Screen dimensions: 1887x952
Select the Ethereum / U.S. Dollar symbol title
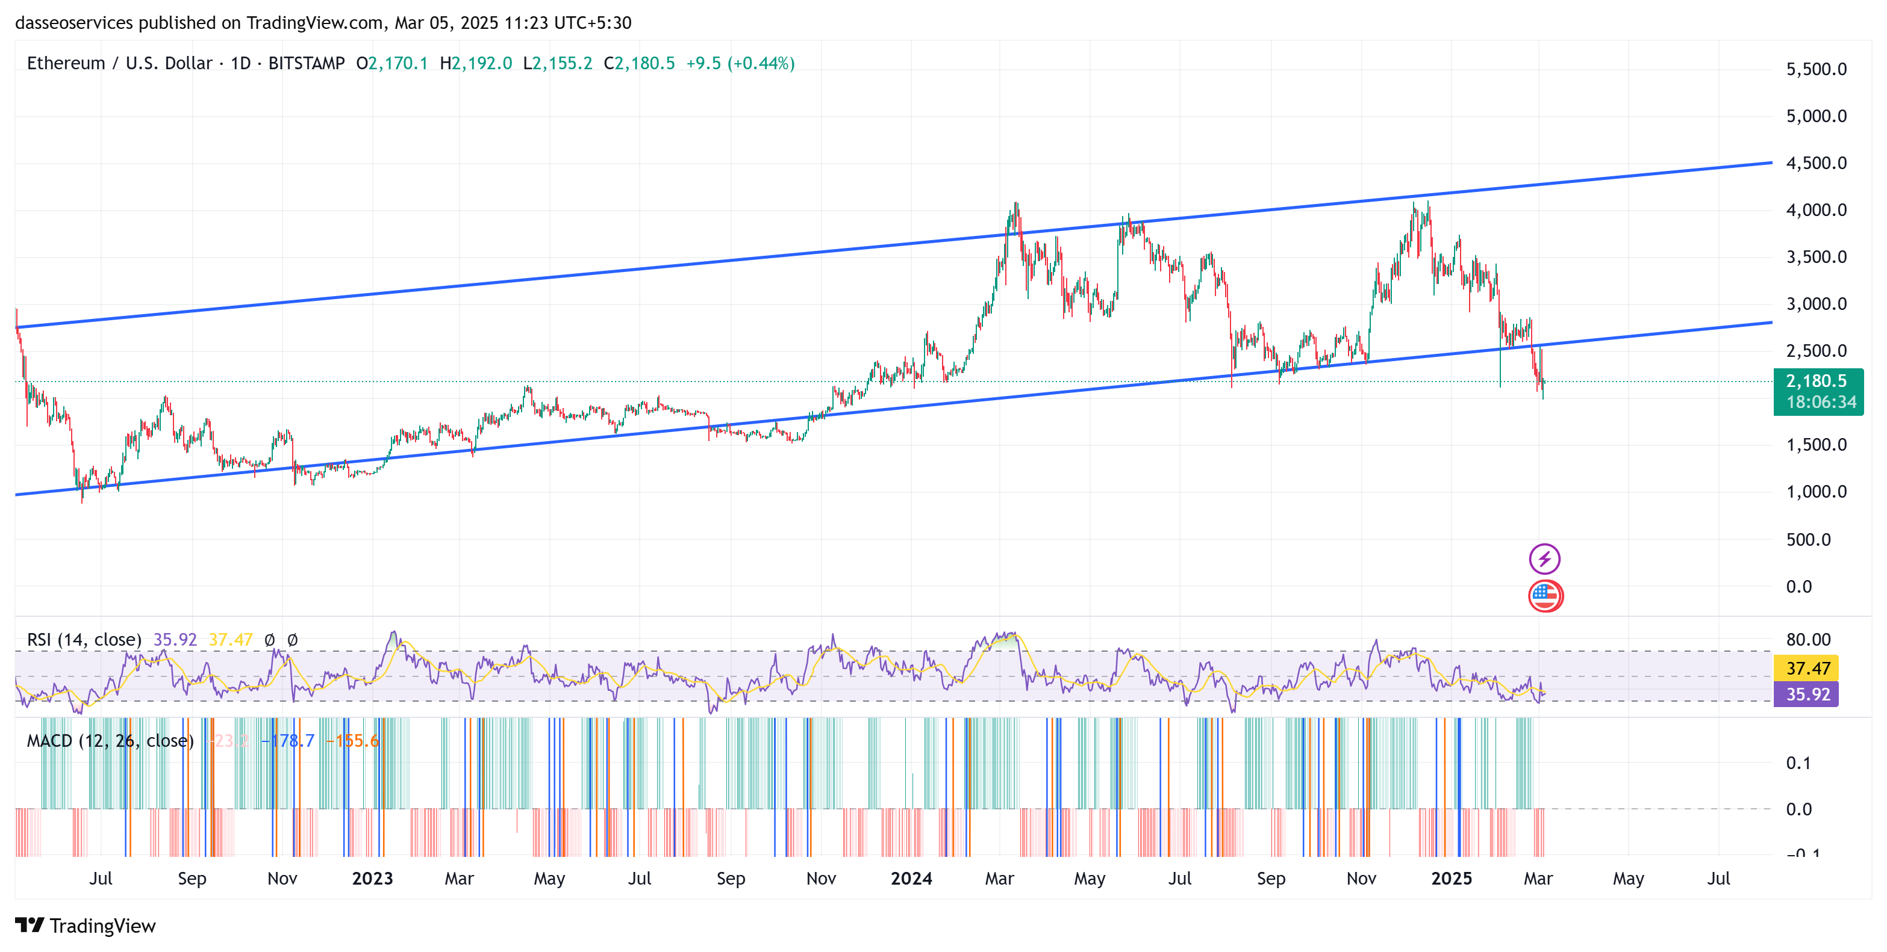[119, 63]
